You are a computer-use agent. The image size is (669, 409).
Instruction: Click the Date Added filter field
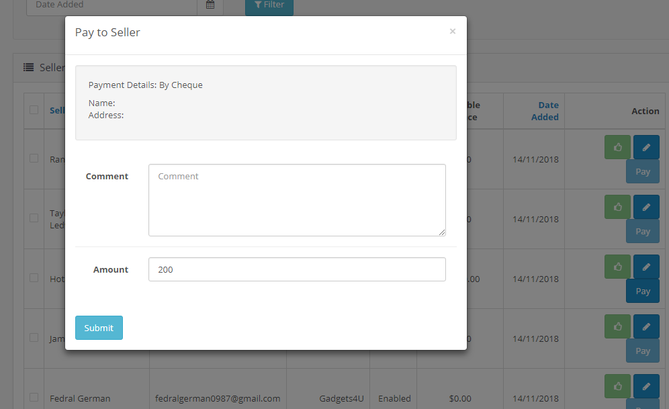[x=111, y=5]
